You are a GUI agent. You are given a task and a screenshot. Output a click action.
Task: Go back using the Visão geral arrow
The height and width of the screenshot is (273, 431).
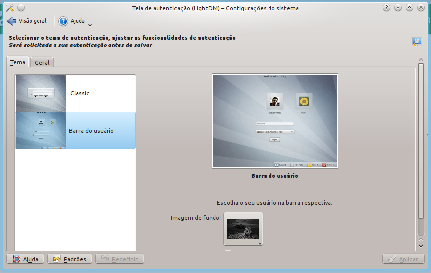click(12, 21)
